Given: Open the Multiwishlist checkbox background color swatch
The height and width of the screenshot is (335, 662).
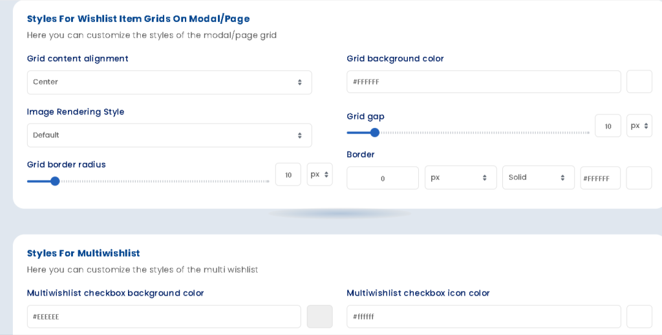Looking at the screenshot, I should [x=319, y=317].
